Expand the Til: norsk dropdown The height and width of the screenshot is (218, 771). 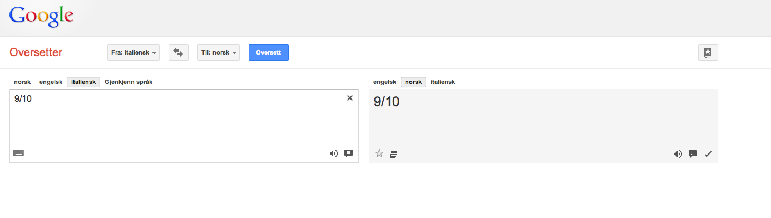tap(219, 52)
